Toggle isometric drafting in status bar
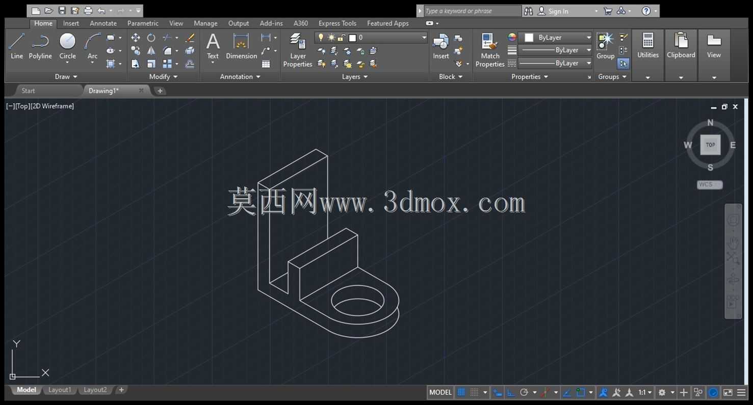Viewport: 753px width, 405px height. pyautogui.click(x=545, y=392)
